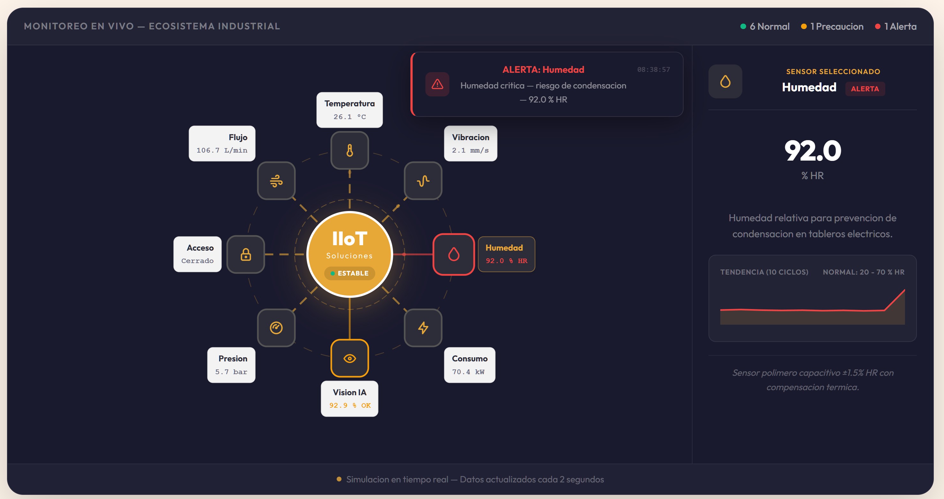The image size is (944, 499).
Task: Select the Flujo wind sensor node
Action: pos(276,181)
